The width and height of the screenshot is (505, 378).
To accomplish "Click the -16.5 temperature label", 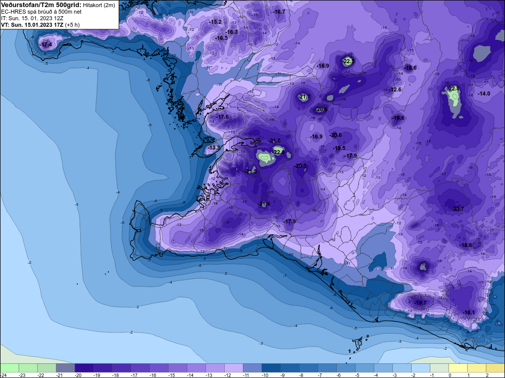I will click(221, 38).
